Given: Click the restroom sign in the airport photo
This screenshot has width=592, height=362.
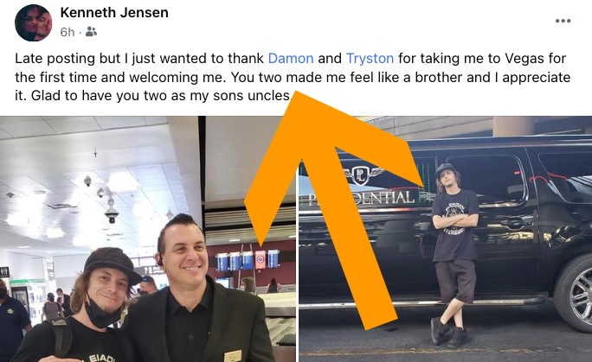Looking at the screenshot, I should (x=4, y=270).
